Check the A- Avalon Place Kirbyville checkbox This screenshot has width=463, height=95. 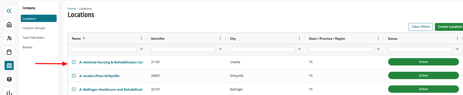[74, 76]
